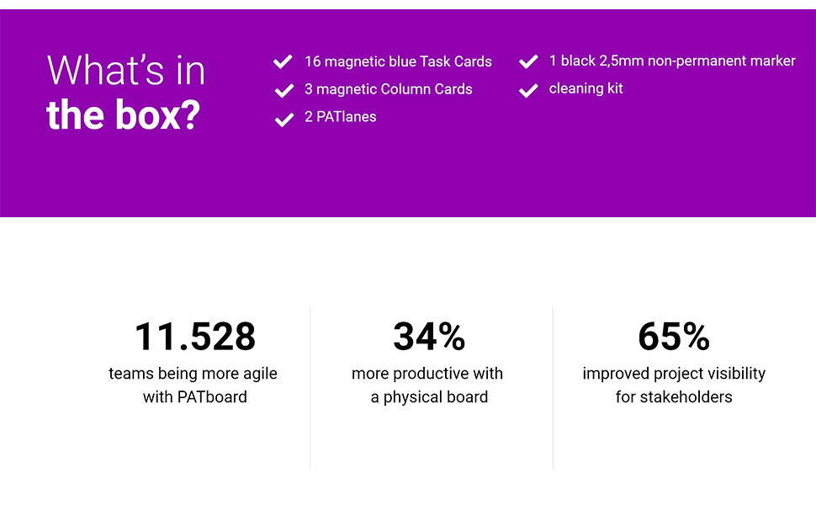
Task: Click the "2 PATlanes" list item text
Action: 340,117
